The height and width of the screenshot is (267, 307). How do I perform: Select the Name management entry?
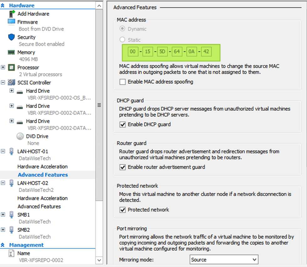point(24,253)
